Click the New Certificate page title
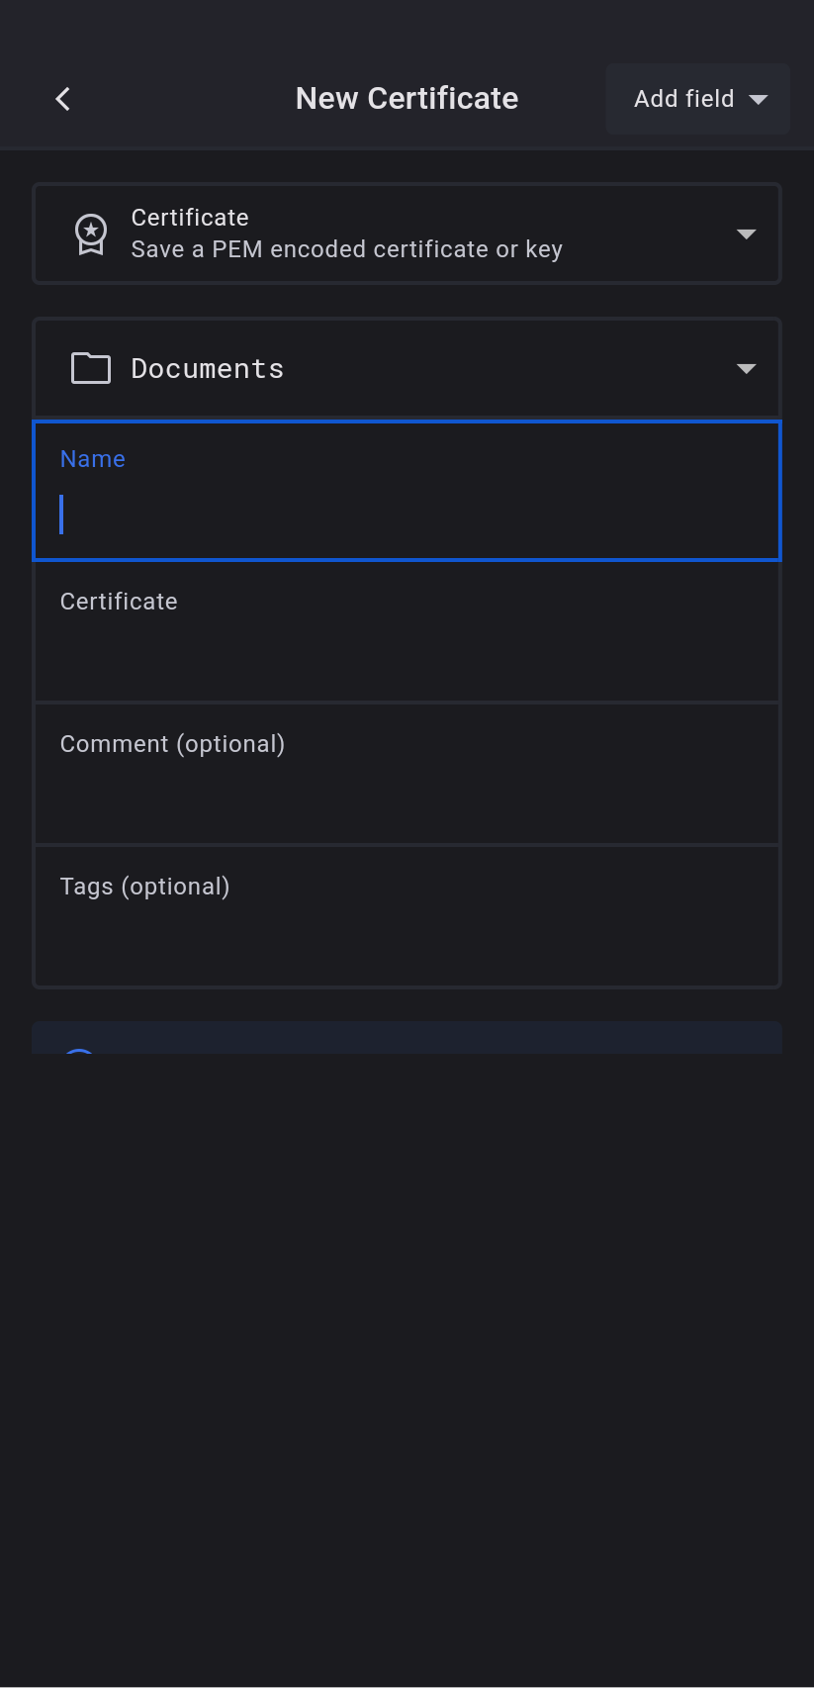This screenshot has height=1688, width=814. [x=407, y=99]
